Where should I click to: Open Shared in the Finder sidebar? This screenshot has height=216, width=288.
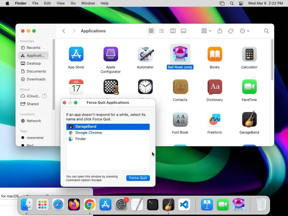(33, 104)
